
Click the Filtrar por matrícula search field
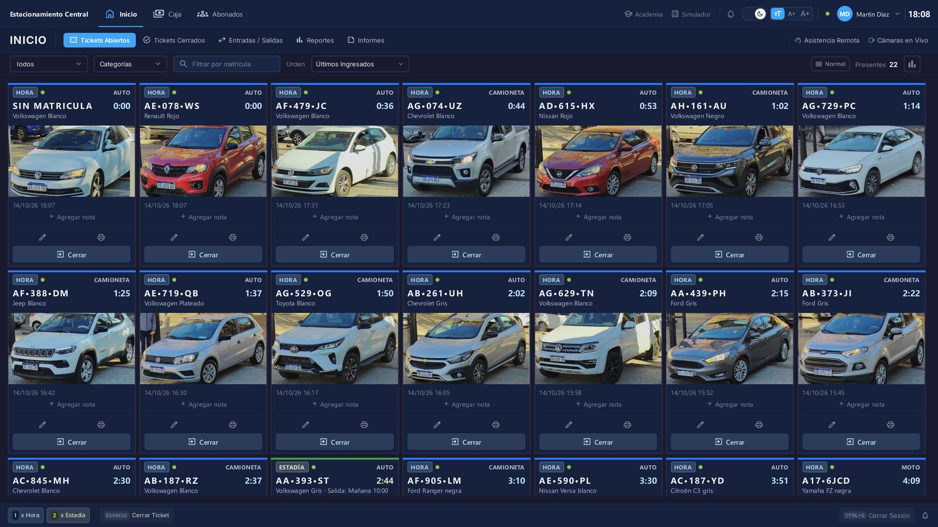[x=226, y=64]
